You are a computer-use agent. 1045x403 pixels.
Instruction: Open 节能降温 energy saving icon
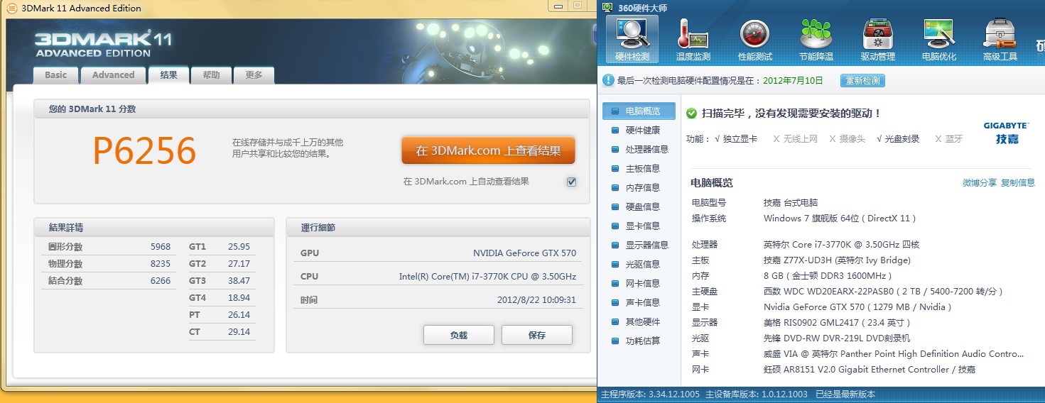coord(816,38)
